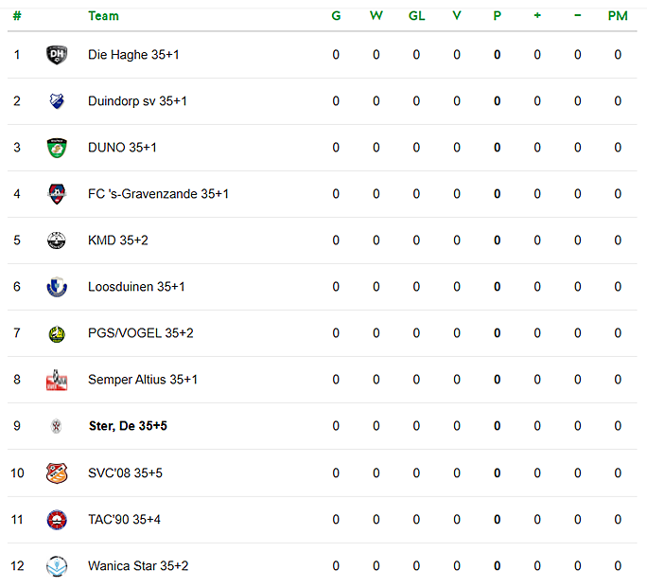
Task: Click the Duindorp sv club crest
Action: (57, 101)
